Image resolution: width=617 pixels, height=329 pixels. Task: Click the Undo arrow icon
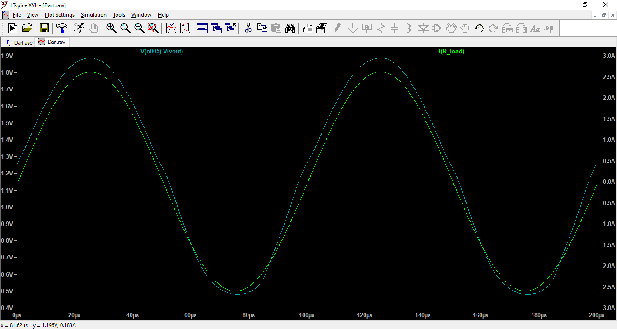[479, 28]
